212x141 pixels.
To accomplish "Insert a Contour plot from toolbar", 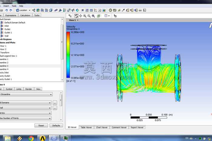I will (x=38, y=10).
